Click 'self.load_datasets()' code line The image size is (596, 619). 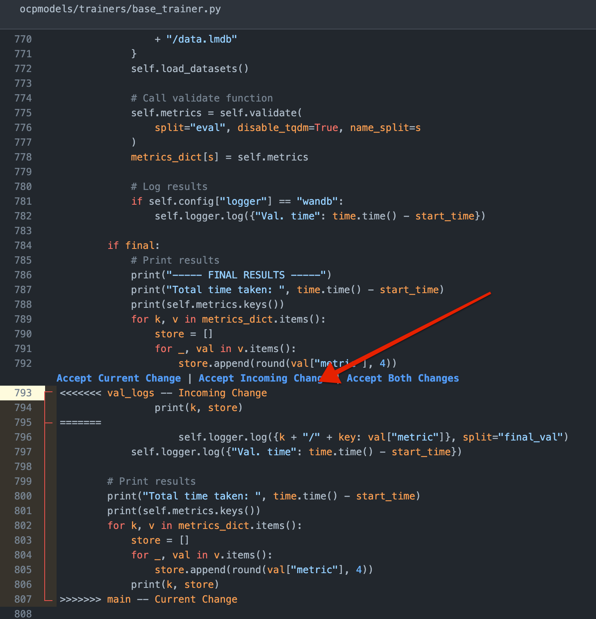pos(190,69)
